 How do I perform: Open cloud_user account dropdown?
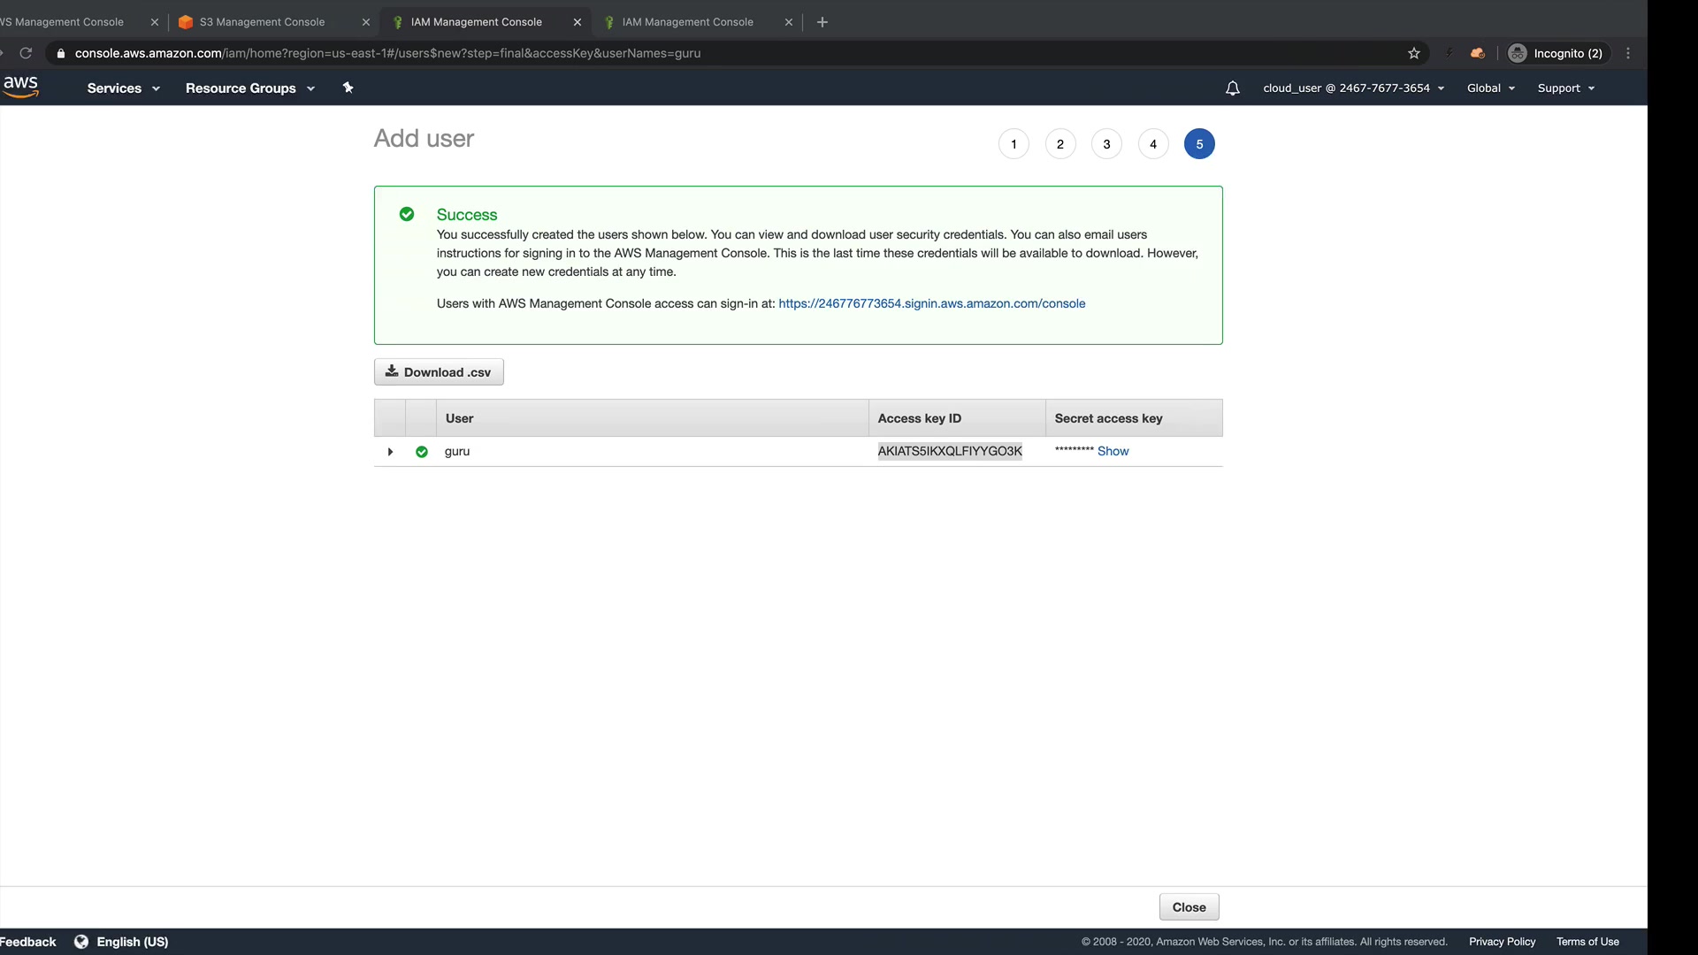pyautogui.click(x=1353, y=88)
